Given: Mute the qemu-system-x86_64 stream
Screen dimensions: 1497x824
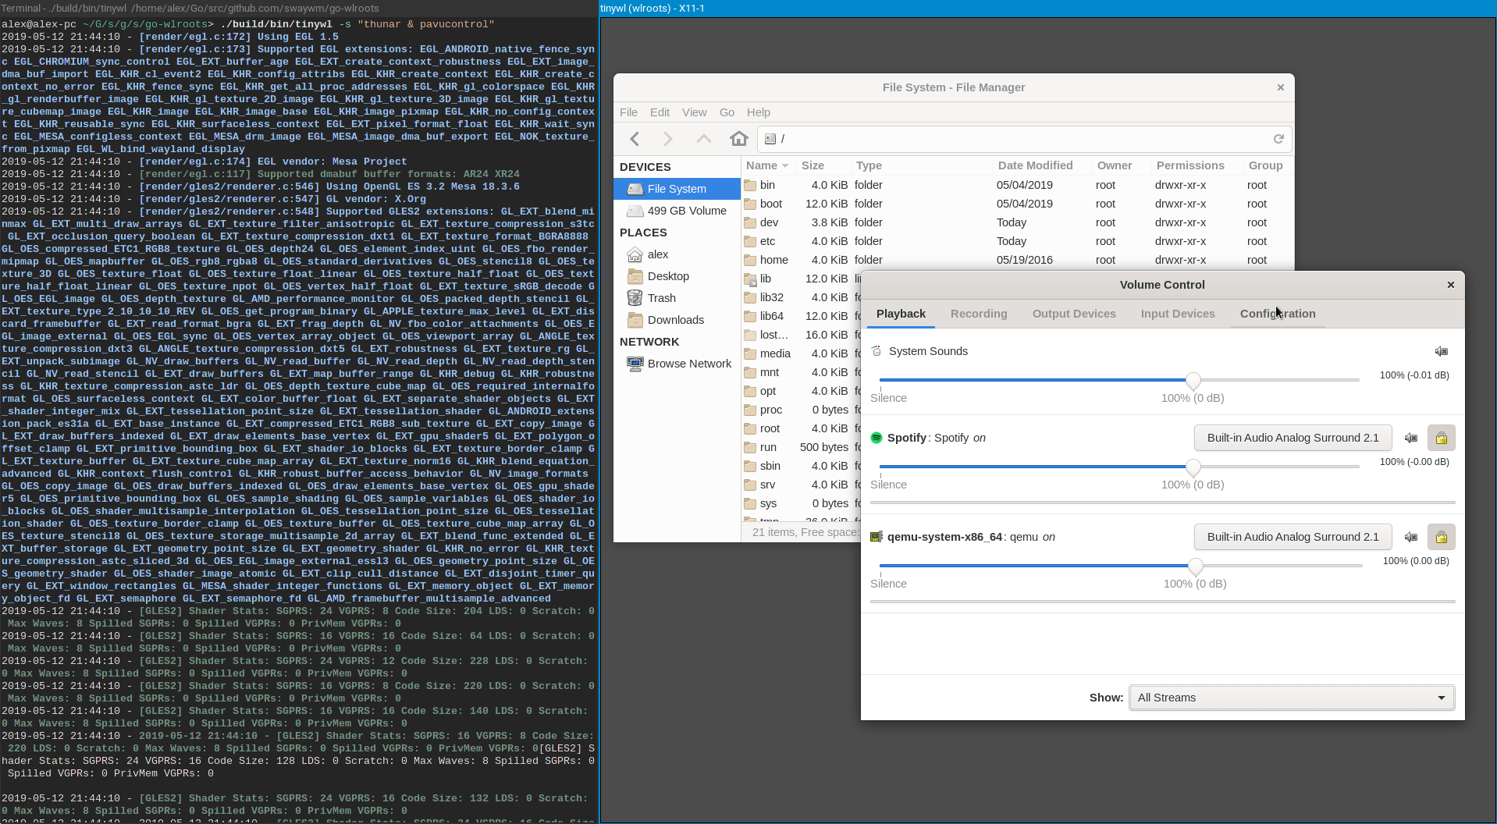Looking at the screenshot, I should coord(1411,537).
